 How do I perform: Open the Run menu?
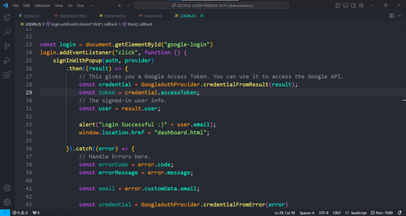[81, 5]
